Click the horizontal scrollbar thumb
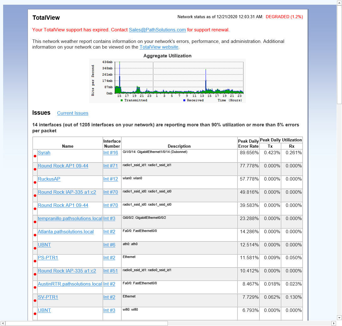 [86, 323]
